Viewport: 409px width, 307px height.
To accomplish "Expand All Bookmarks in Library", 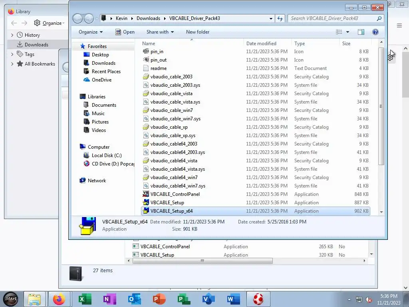I will [x=12, y=64].
